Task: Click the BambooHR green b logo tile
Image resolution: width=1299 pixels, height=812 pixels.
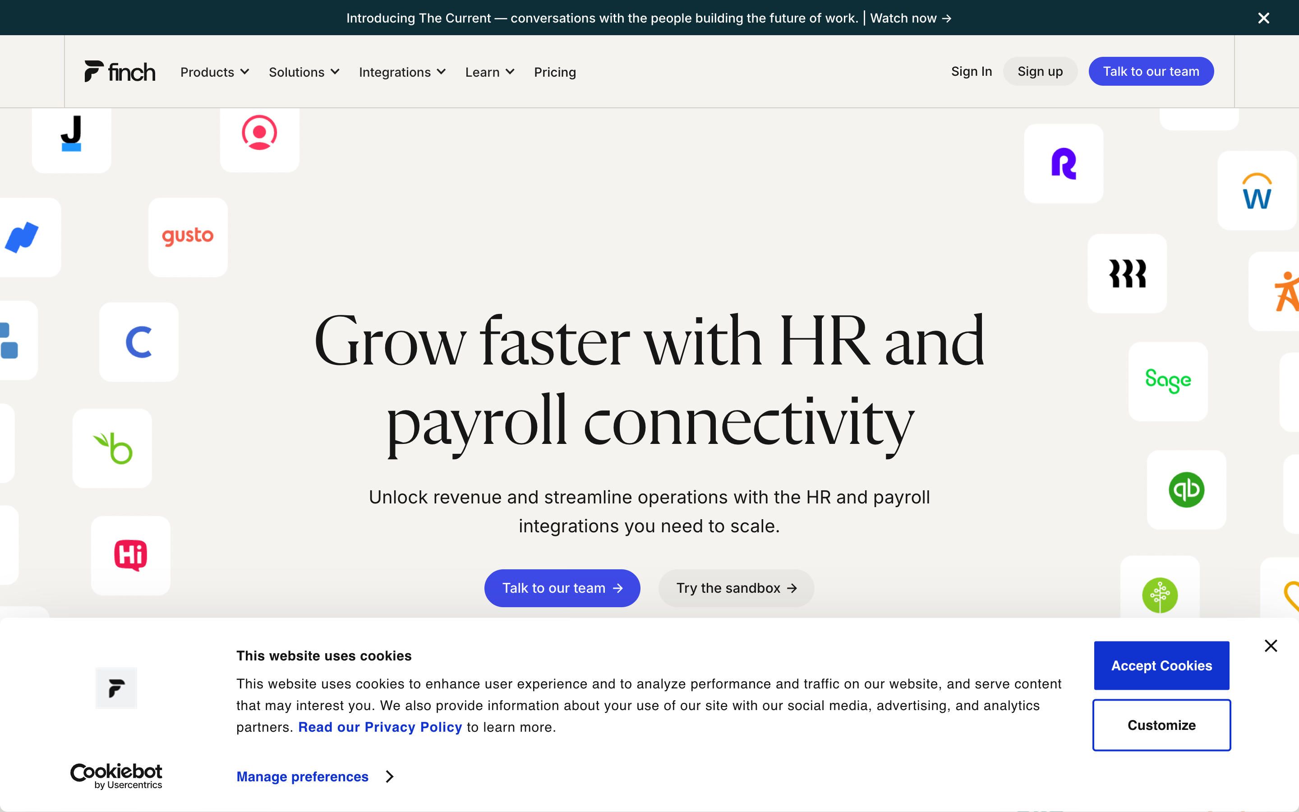Action: click(112, 448)
